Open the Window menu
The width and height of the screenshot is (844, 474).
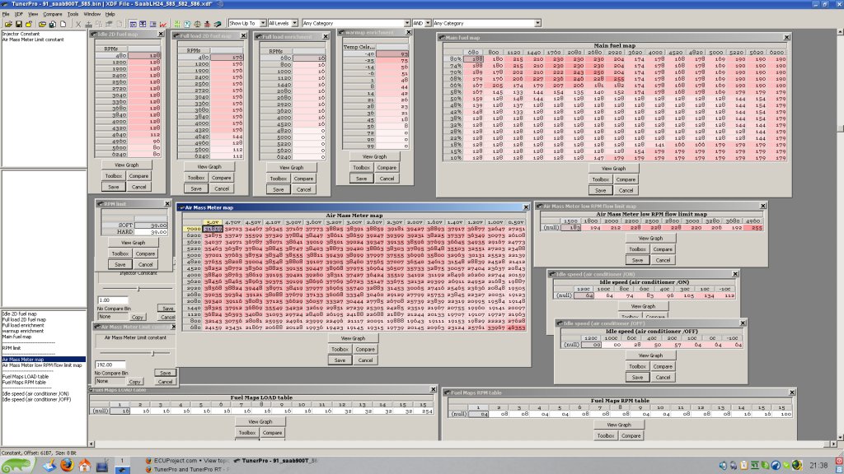(x=91, y=14)
